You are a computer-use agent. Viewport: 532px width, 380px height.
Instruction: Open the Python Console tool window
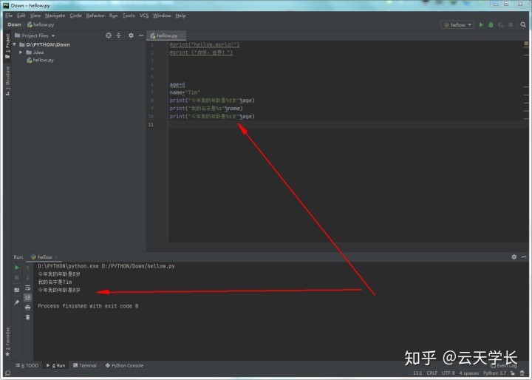coord(124,365)
